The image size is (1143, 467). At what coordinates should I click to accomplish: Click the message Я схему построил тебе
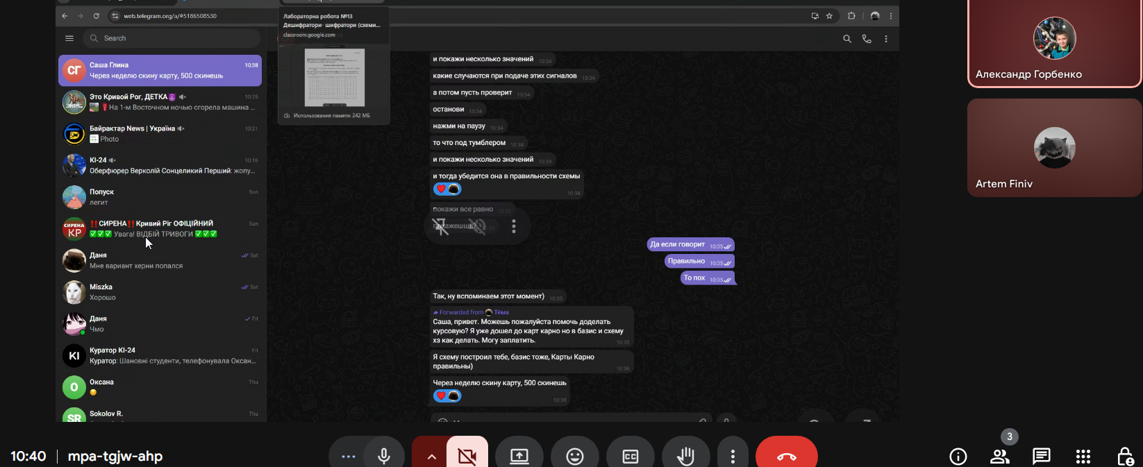tap(531, 362)
